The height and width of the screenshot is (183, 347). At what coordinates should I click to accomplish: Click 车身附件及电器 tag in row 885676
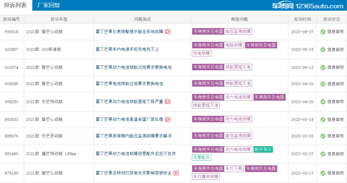click(x=208, y=135)
